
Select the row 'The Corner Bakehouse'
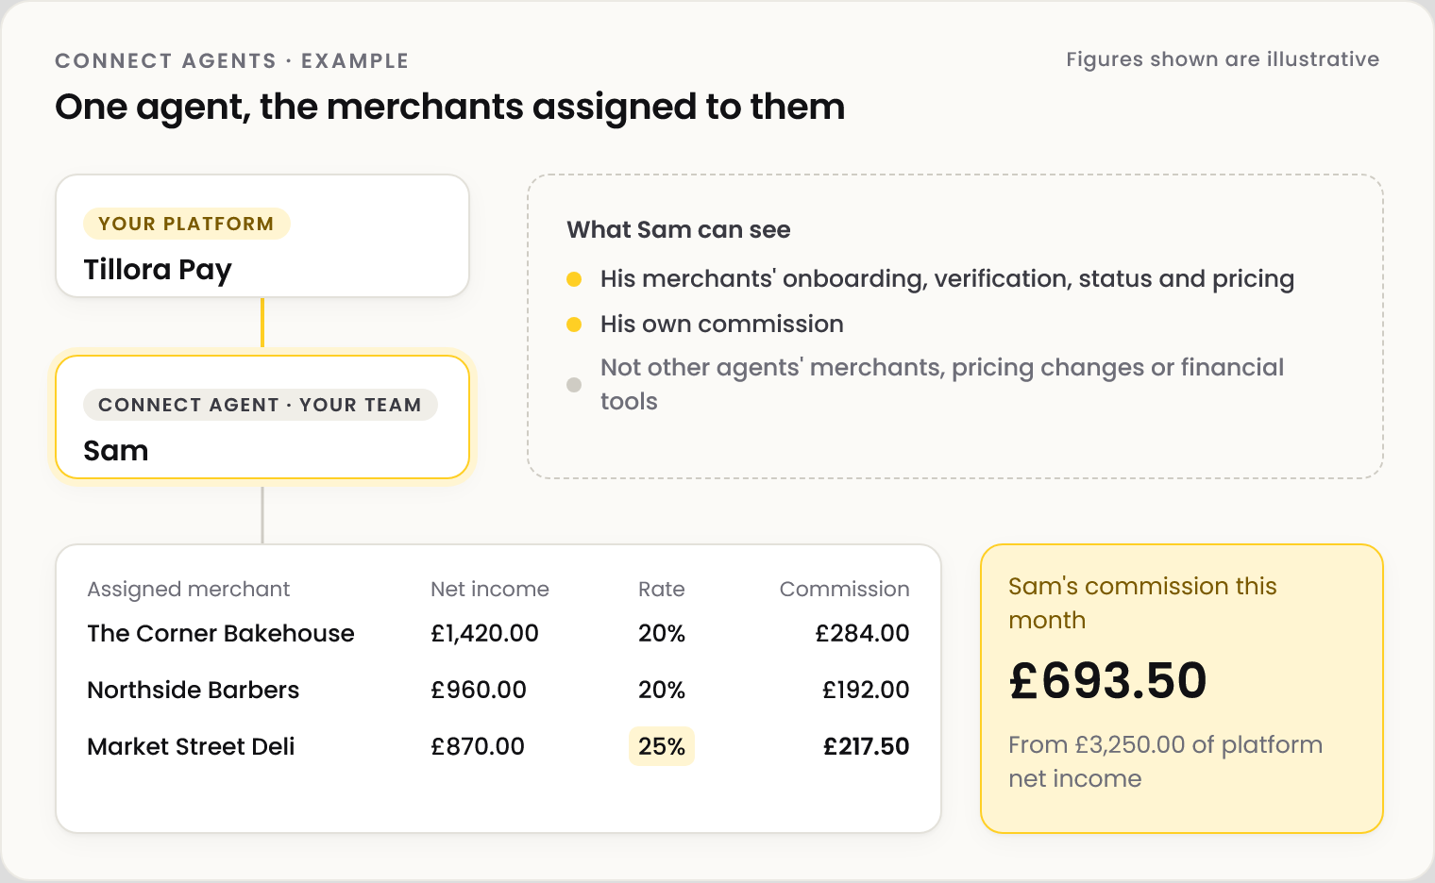[498, 634]
